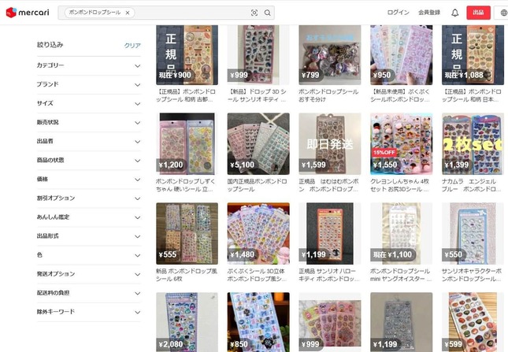The width and height of the screenshot is (508, 352).
Task: Expand the 出品者 filter
Action: pyautogui.click(x=88, y=142)
